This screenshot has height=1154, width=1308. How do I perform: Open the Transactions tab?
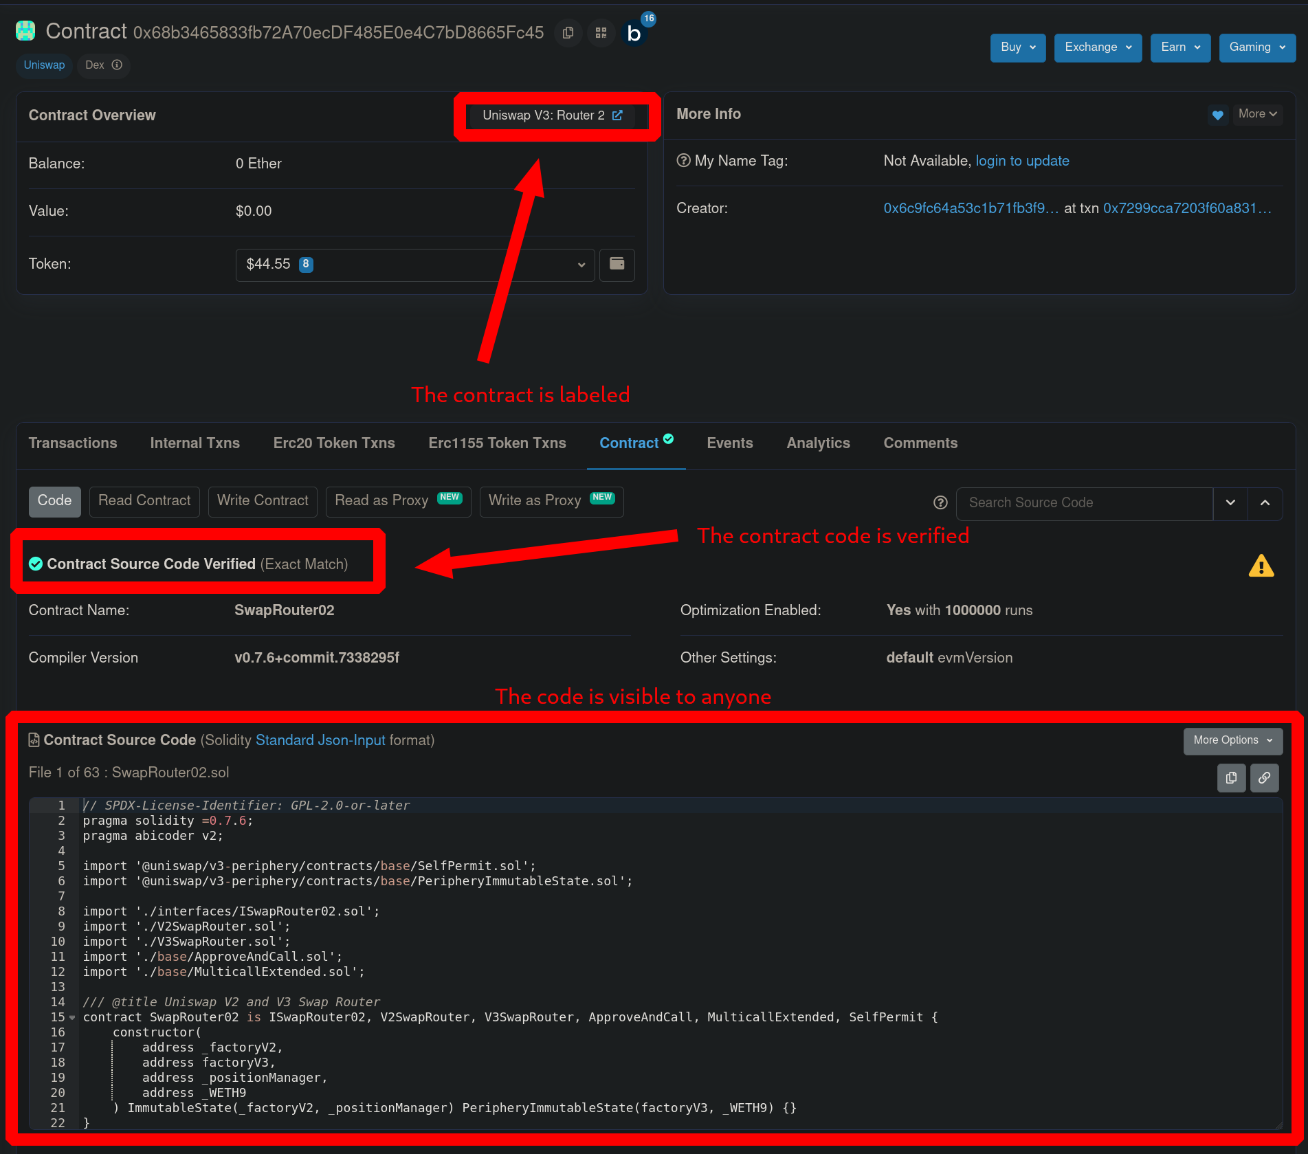click(x=73, y=443)
